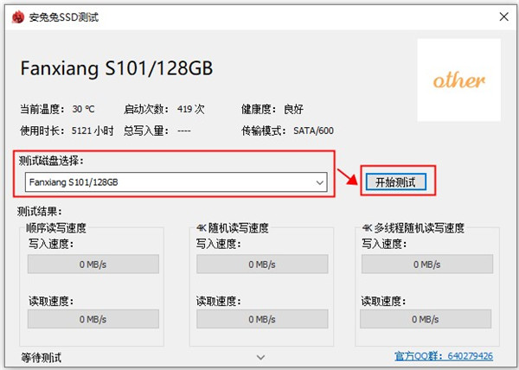Click the 安兔兔SSD测试 window title text
Viewport: 519px width, 370px height.
[x=63, y=17]
